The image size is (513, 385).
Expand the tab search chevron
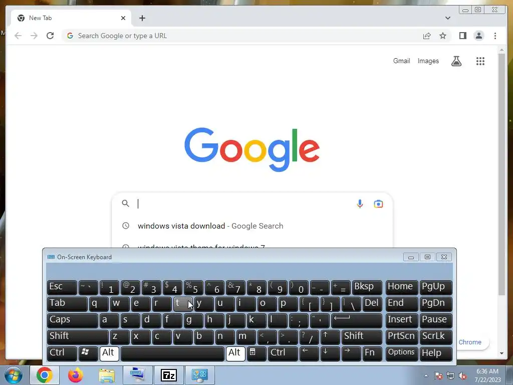click(x=447, y=18)
